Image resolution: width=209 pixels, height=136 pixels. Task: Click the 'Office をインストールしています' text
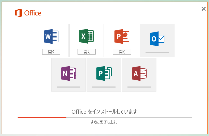coord(104,112)
